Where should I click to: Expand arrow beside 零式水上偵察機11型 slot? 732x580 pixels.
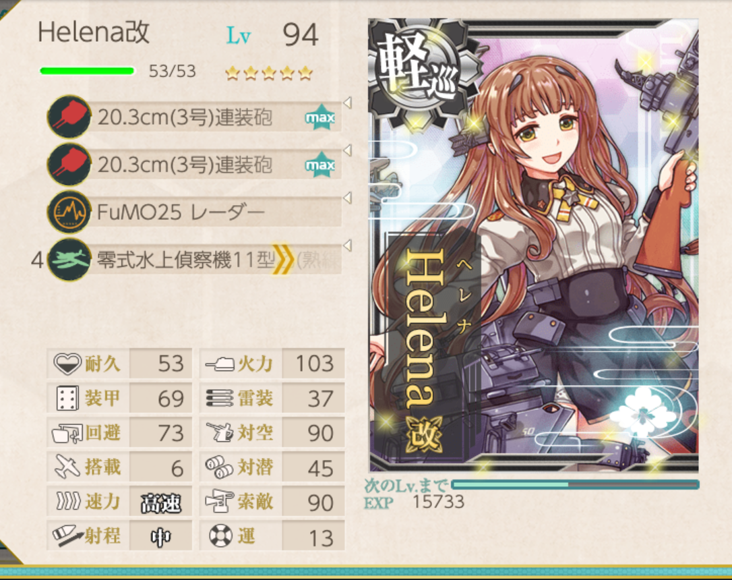347,245
